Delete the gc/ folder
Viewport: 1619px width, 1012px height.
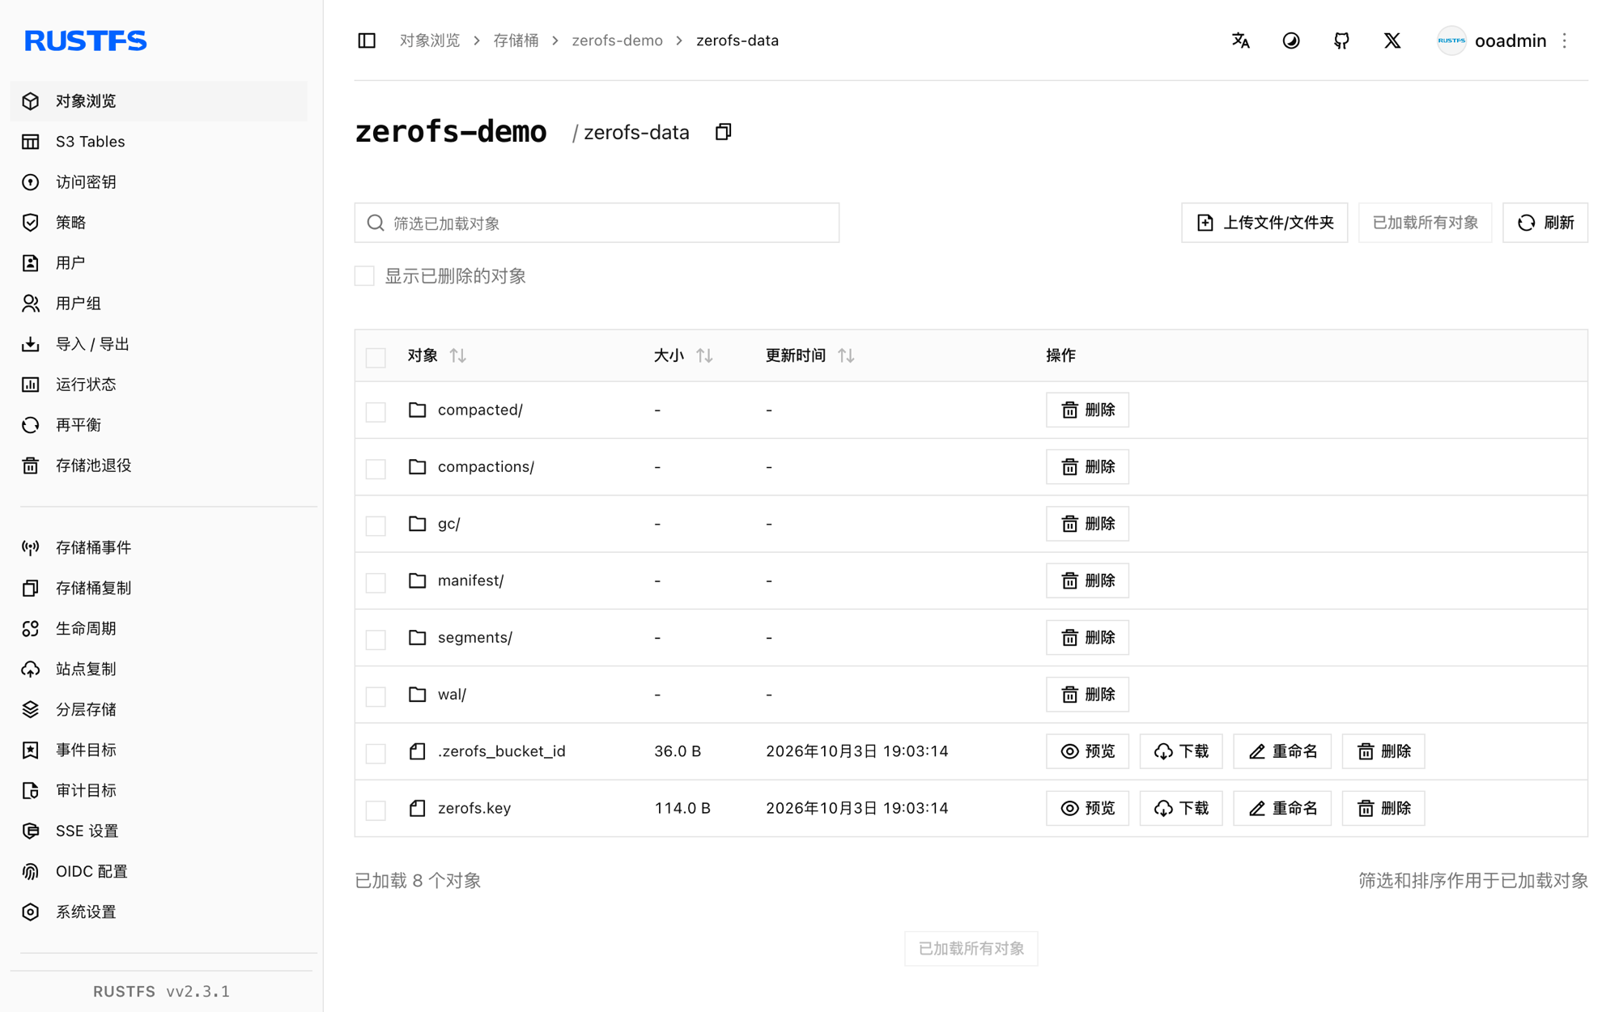[x=1087, y=524]
